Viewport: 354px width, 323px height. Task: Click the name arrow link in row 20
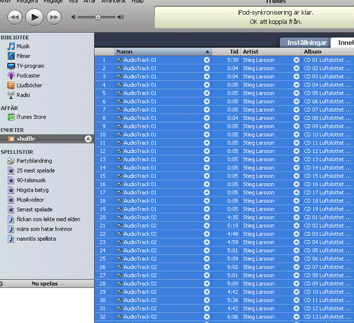[207, 217]
